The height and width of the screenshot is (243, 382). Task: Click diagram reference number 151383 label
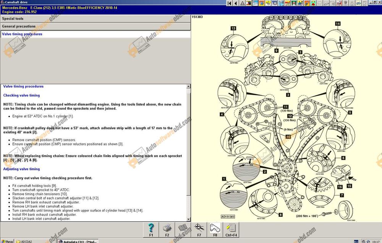(x=197, y=17)
